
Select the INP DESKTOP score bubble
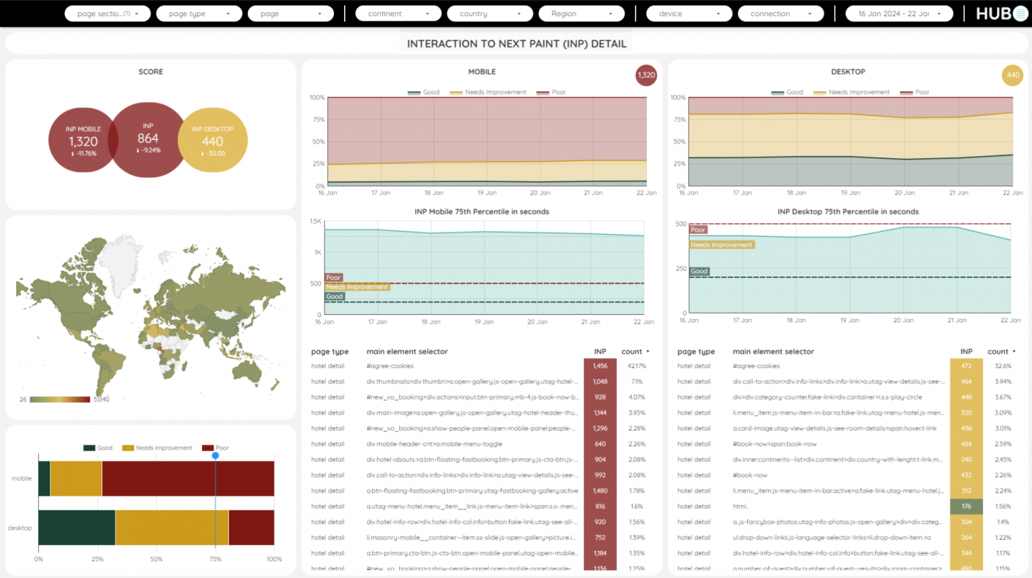point(212,140)
